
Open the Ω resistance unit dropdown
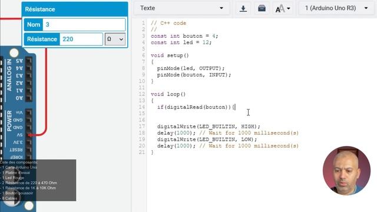coord(115,39)
